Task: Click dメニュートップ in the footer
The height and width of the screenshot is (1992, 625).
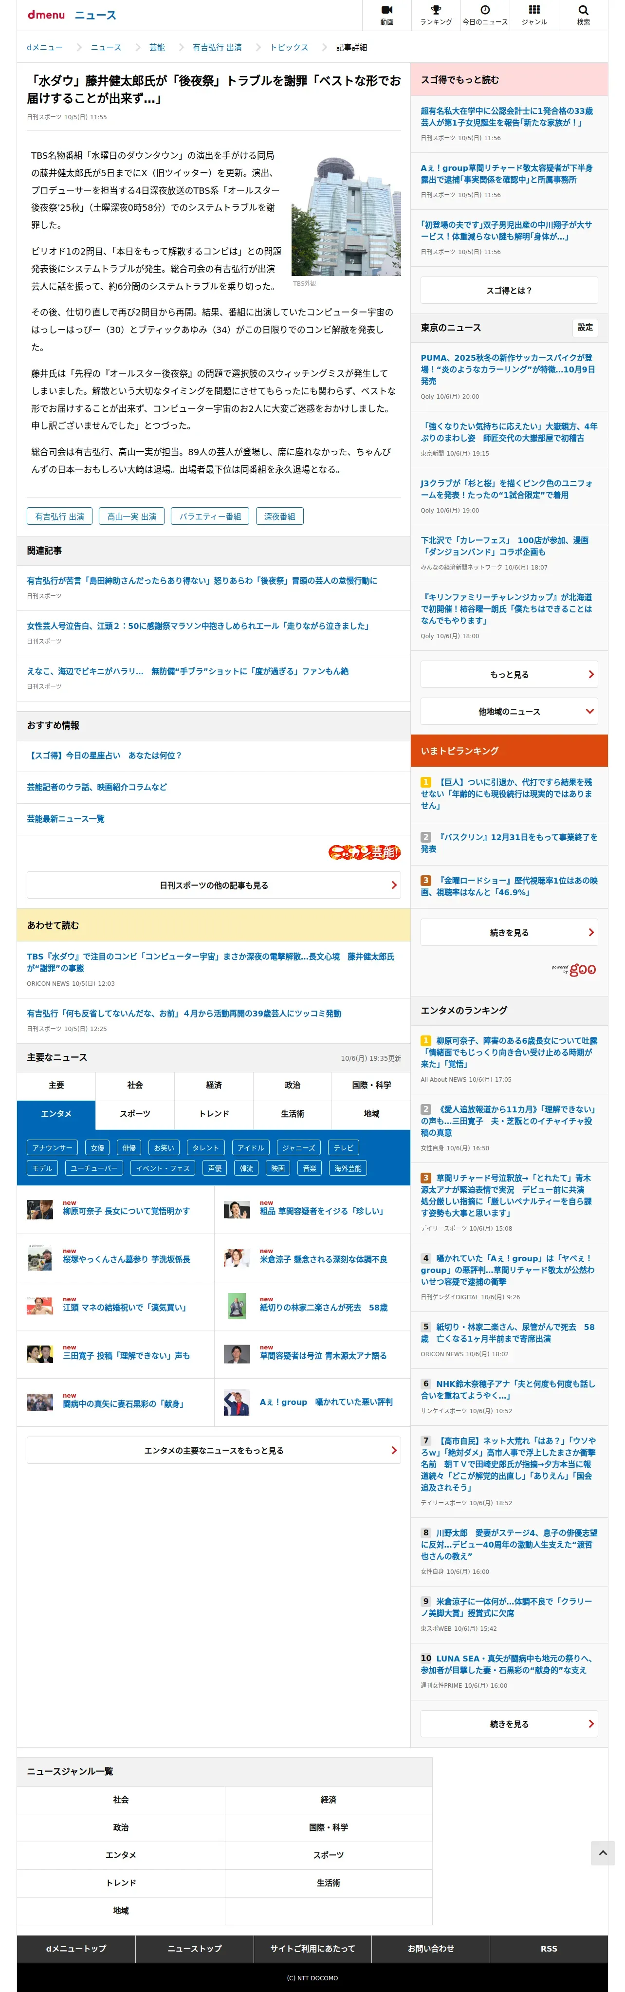Action: point(76,1949)
